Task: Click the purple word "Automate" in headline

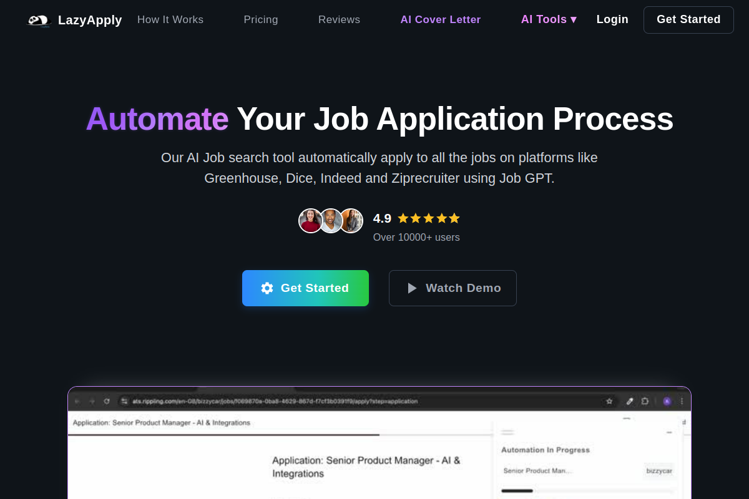Action: tap(157, 119)
